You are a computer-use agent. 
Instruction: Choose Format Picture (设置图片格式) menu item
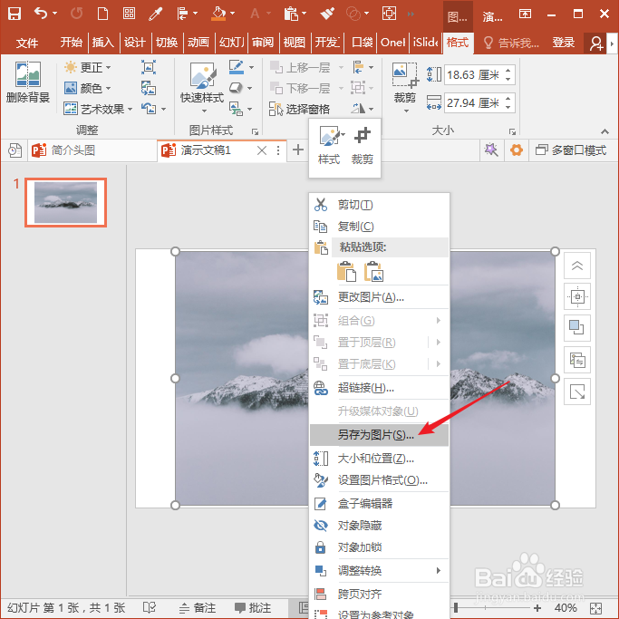[x=380, y=480]
